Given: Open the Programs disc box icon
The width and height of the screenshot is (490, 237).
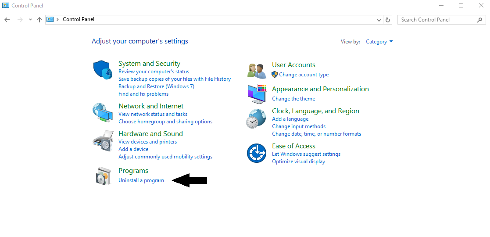Looking at the screenshot, I should 103,176.
